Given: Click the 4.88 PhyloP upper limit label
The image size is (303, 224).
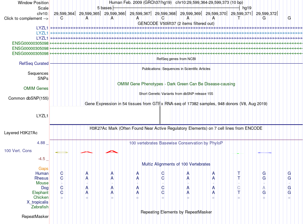Looking at the screenshot, I should pyautogui.click(x=41, y=143).
